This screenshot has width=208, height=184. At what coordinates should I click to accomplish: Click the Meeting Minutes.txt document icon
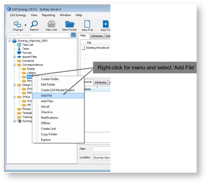(83, 48)
